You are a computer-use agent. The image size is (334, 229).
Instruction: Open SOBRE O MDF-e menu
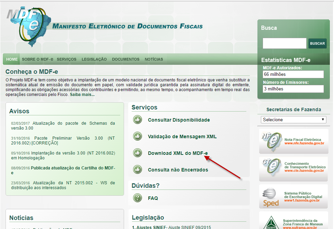[x=37, y=59]
